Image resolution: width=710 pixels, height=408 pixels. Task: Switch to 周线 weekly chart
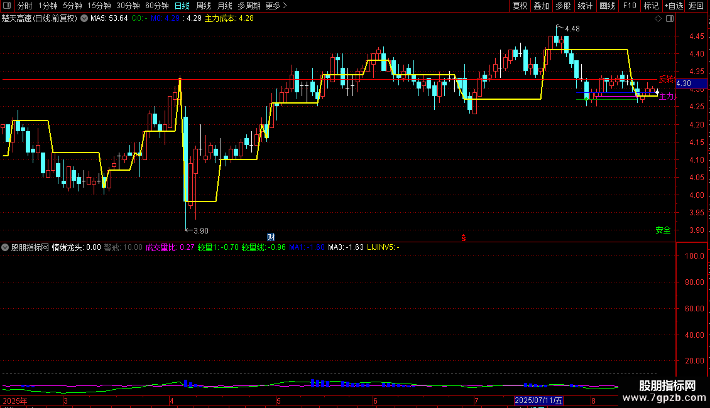coord(204,6)
